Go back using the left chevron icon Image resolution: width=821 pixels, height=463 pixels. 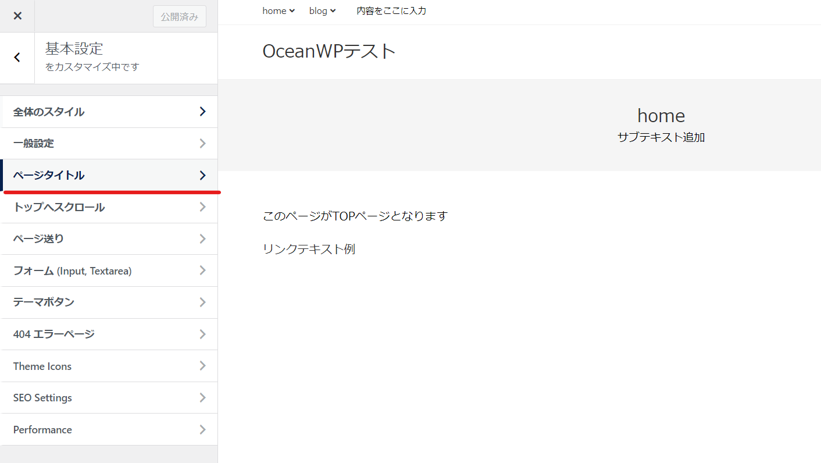(17, 58)
